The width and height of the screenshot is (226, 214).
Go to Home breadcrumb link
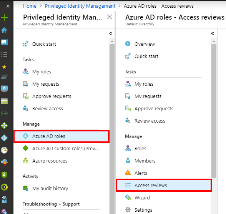coord(30,6)
